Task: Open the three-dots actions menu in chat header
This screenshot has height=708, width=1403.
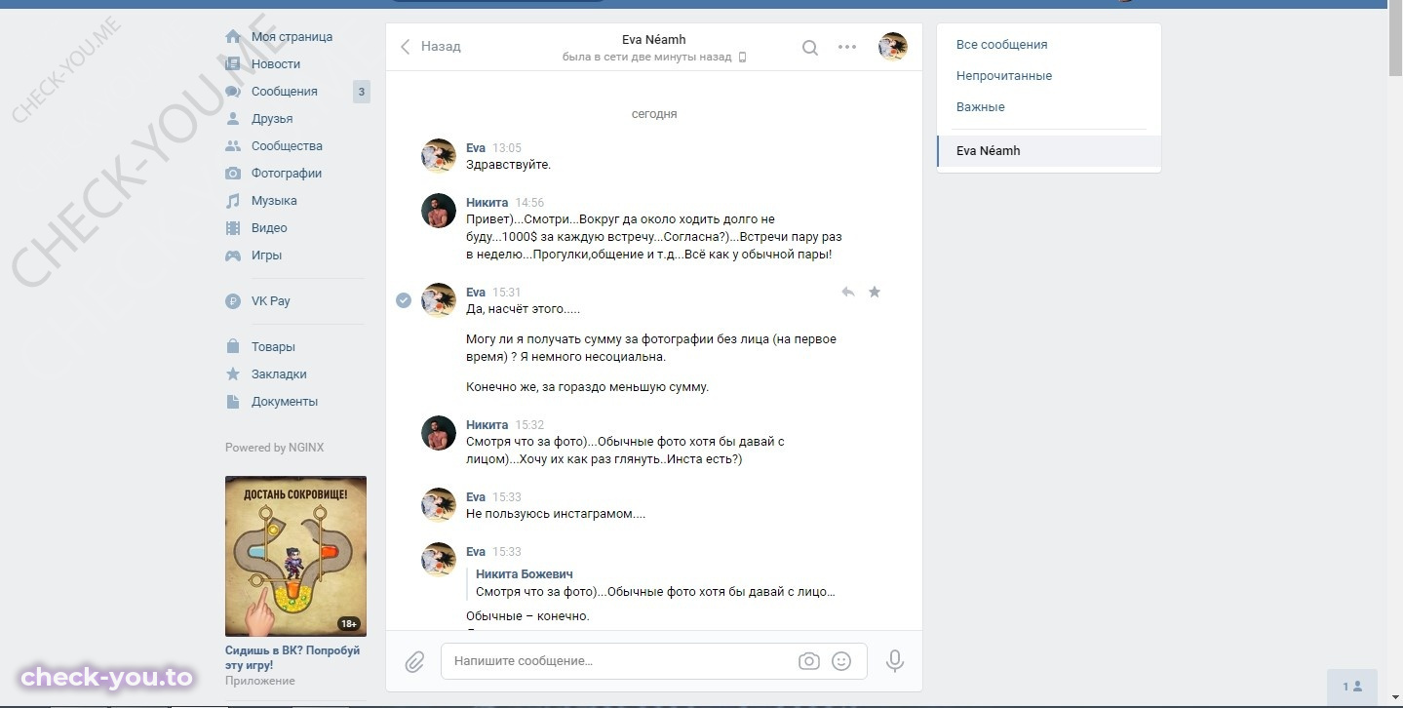Action: coord(847,47)
